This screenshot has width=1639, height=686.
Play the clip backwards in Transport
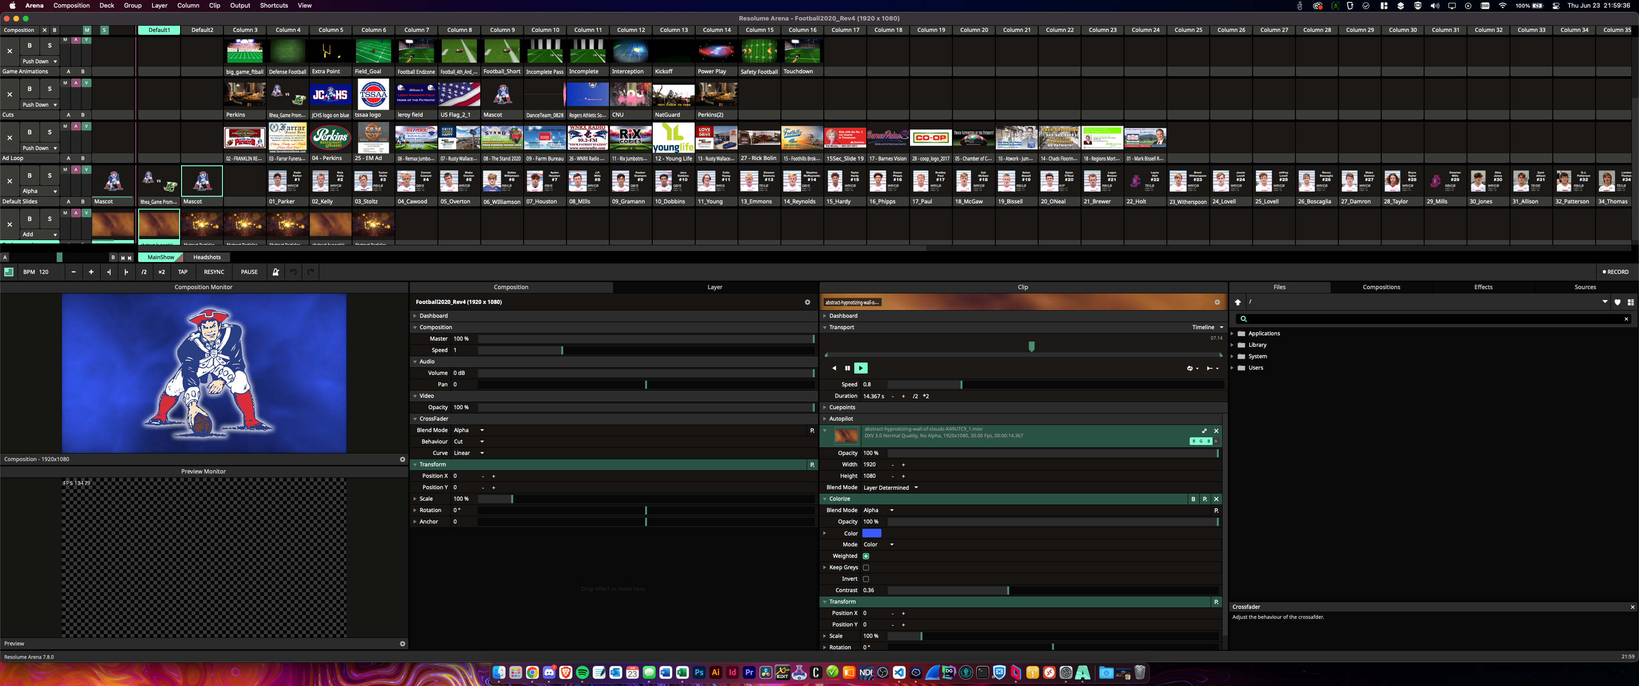coord(834,368)
